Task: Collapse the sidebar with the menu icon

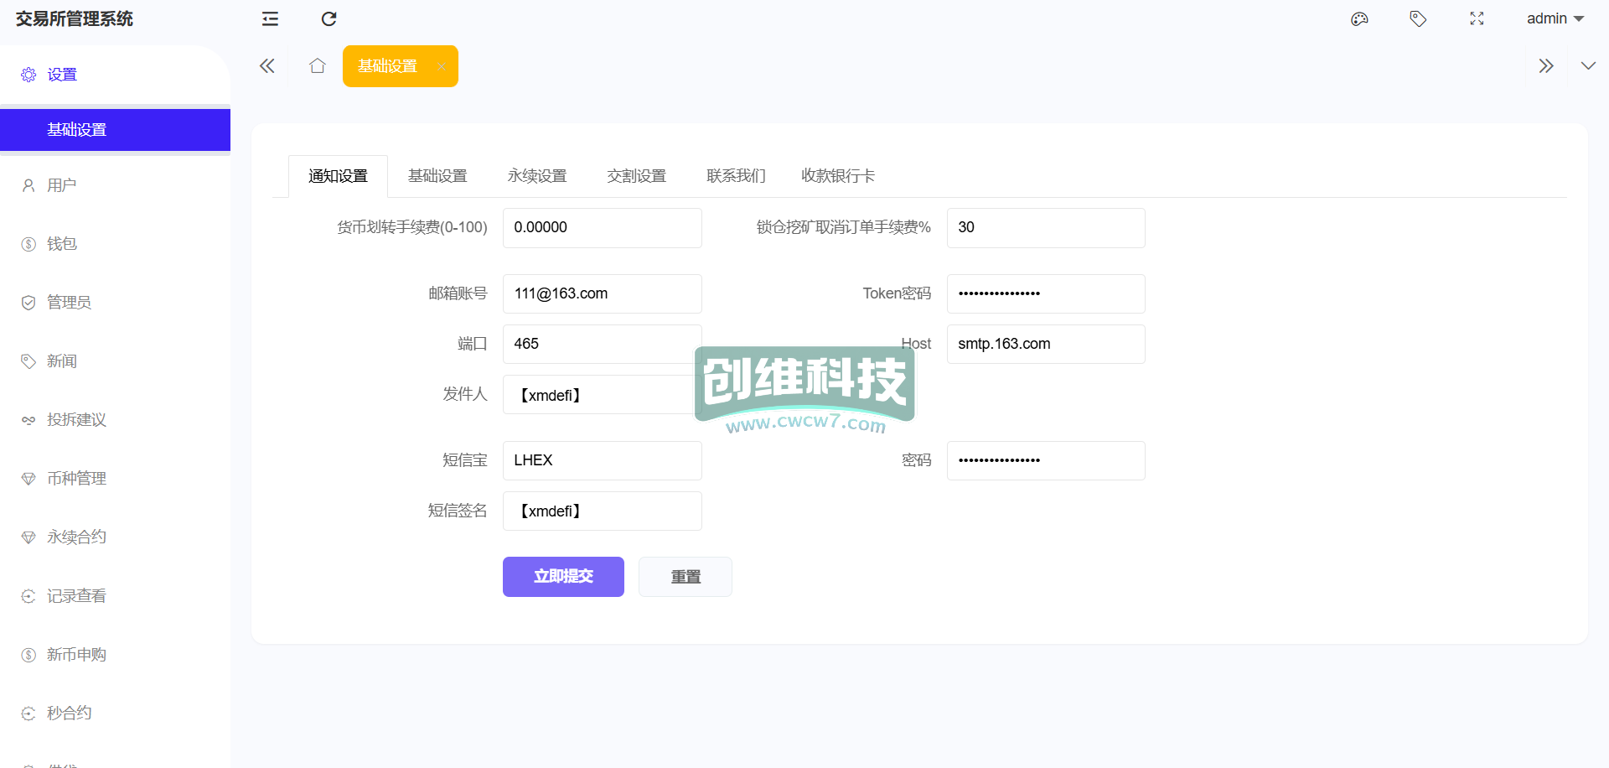Action: click(x=270, y=18)
